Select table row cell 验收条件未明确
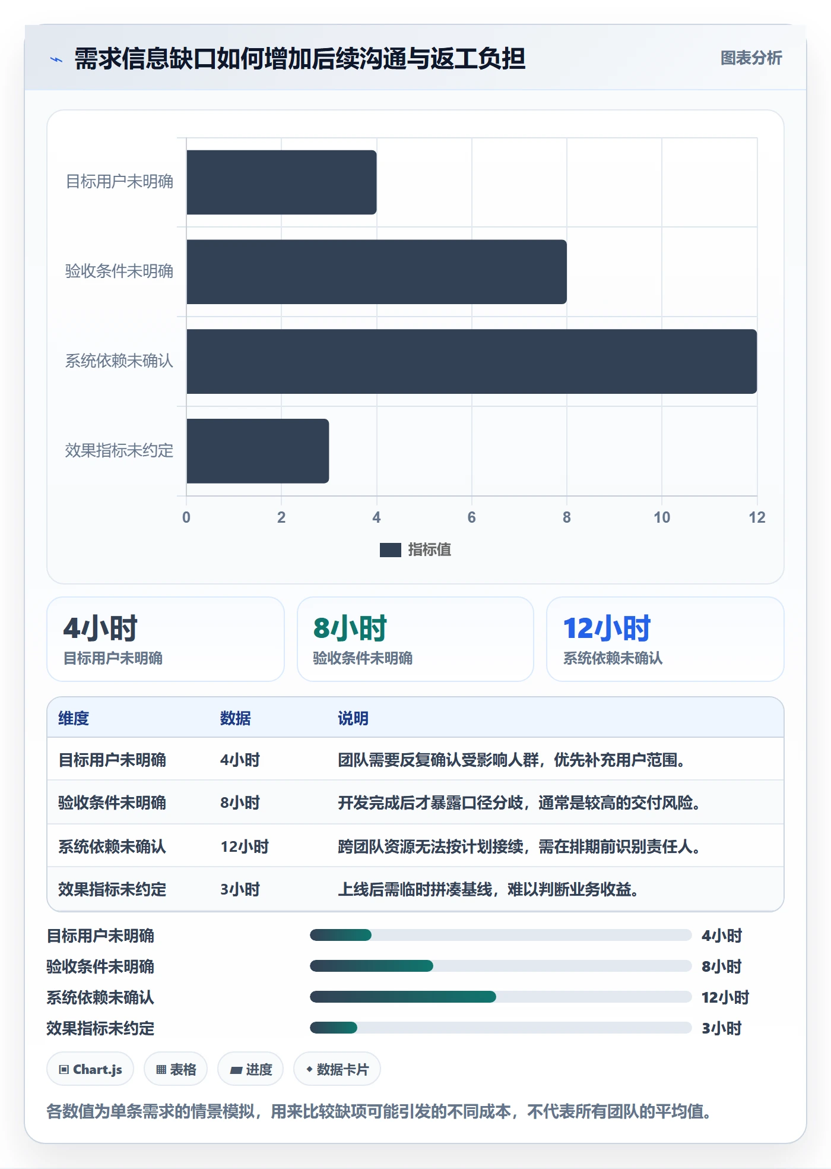Screen dimensions: 831x1169 point(112,802)
